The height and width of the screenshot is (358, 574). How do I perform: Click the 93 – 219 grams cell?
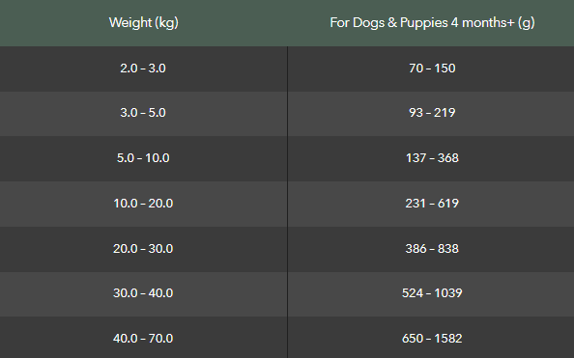(432, 113)
